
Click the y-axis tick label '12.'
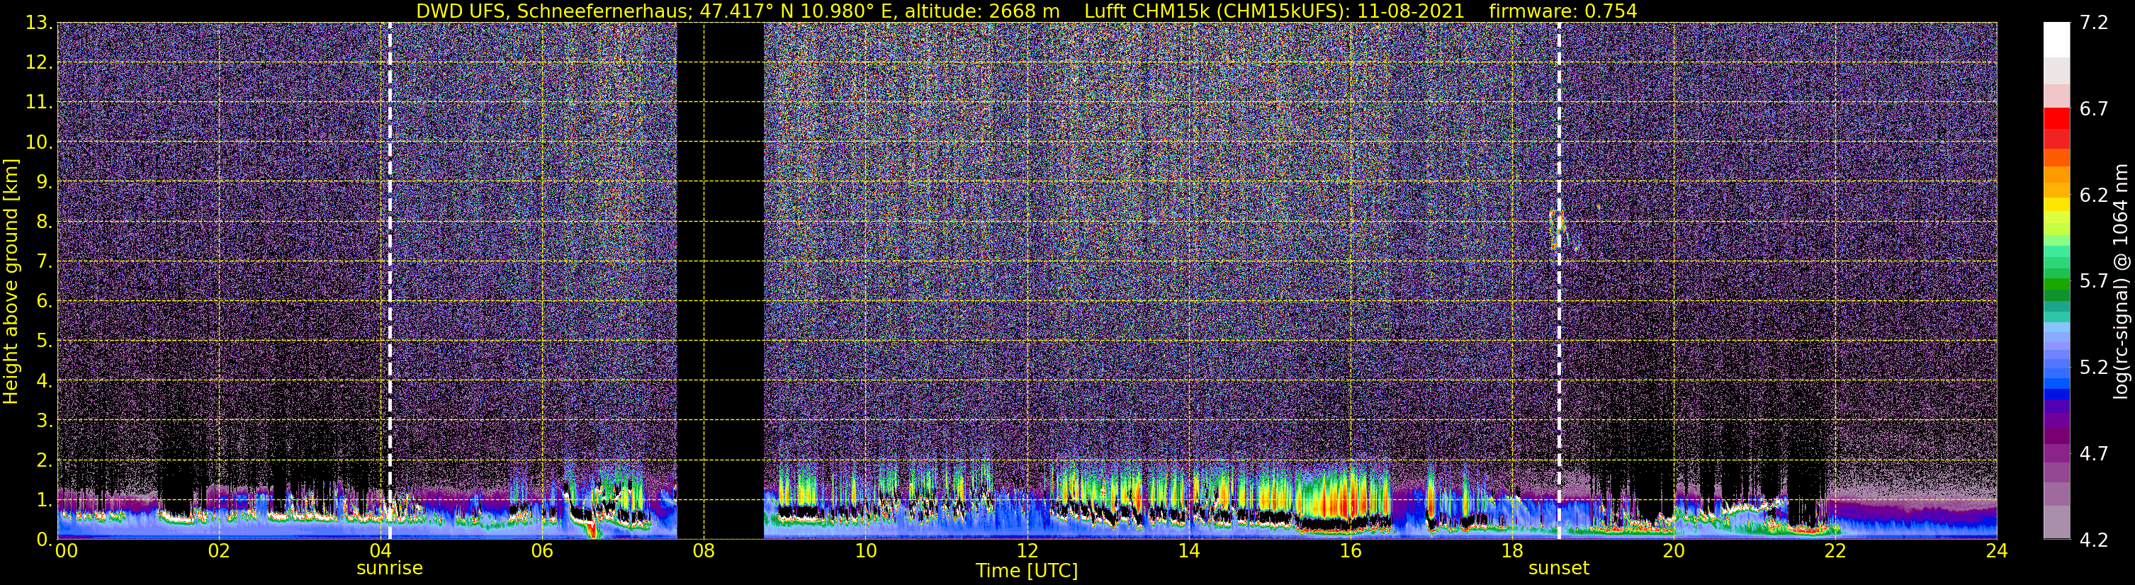coord(39,63)
